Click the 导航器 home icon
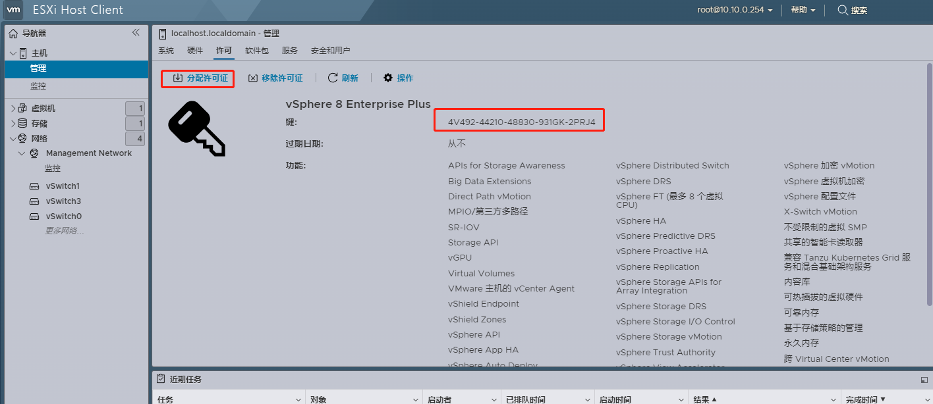Image resolution: width=933 pixels, height=404 pixels. coord(13,33)
